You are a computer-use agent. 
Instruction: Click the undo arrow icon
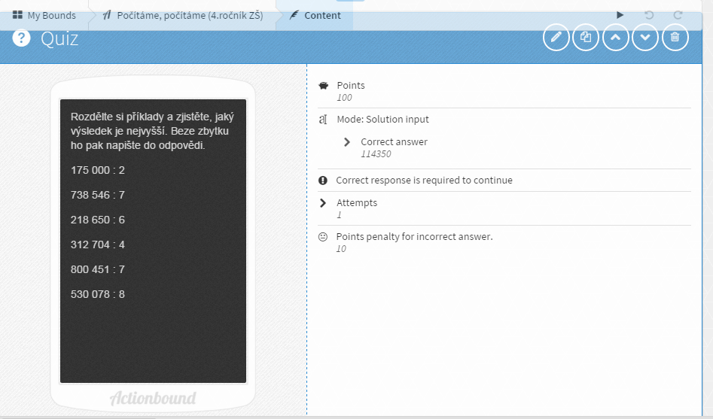pos(649,15)
